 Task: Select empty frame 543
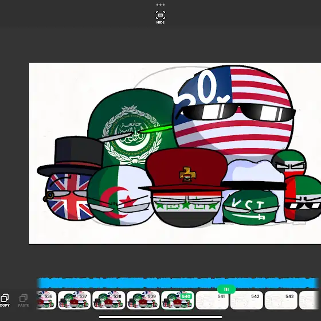[x=281, y=300]
